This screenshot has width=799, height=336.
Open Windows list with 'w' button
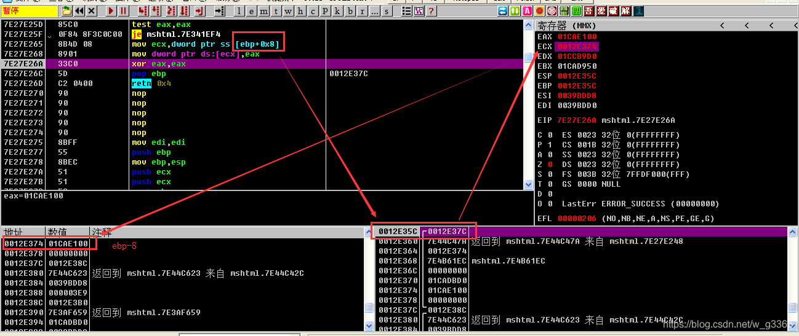pos(287,11)
